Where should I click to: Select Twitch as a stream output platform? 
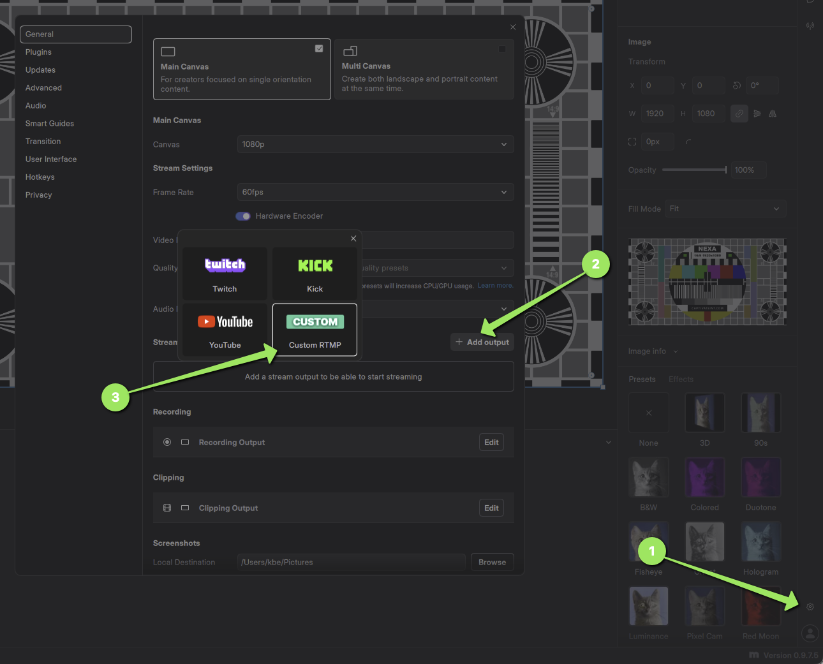pos(225,274)
